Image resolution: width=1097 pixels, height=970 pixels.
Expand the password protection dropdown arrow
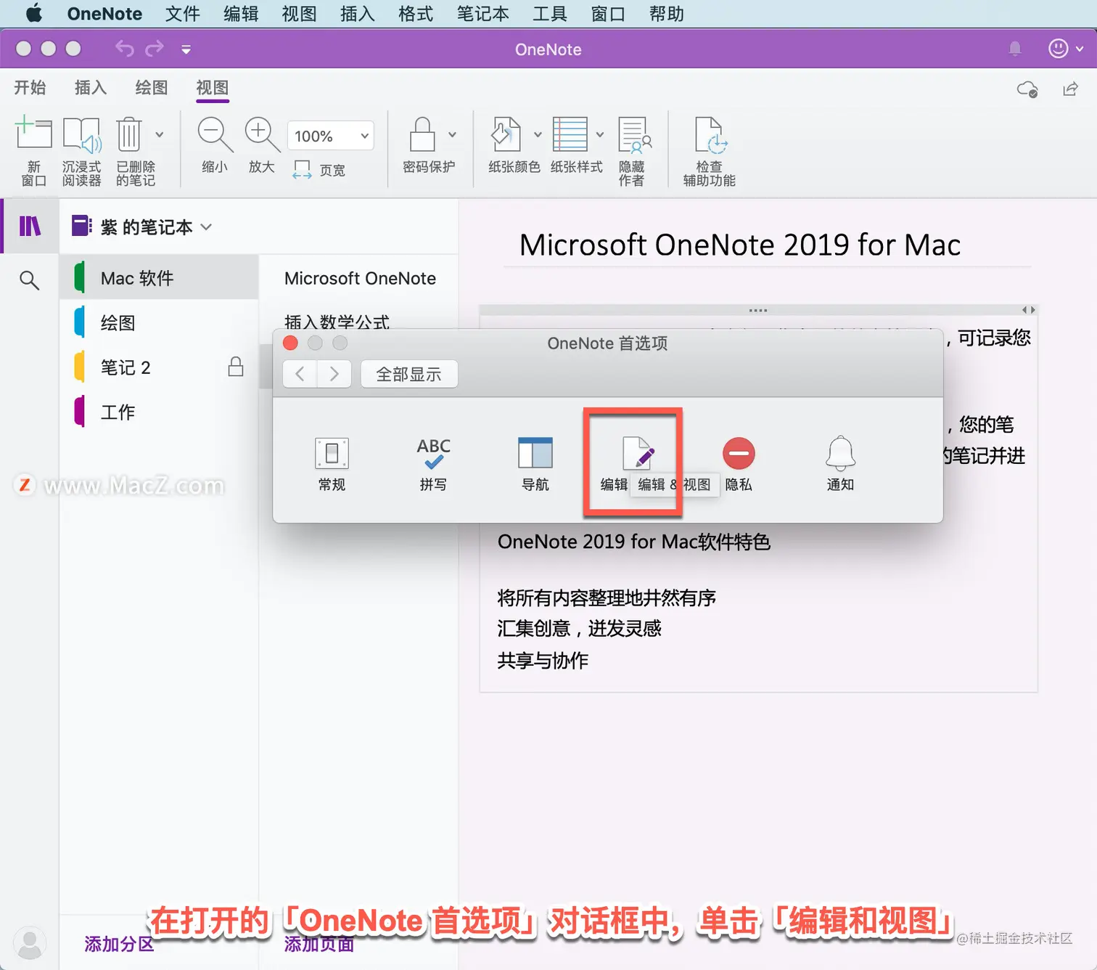point(453,135)
